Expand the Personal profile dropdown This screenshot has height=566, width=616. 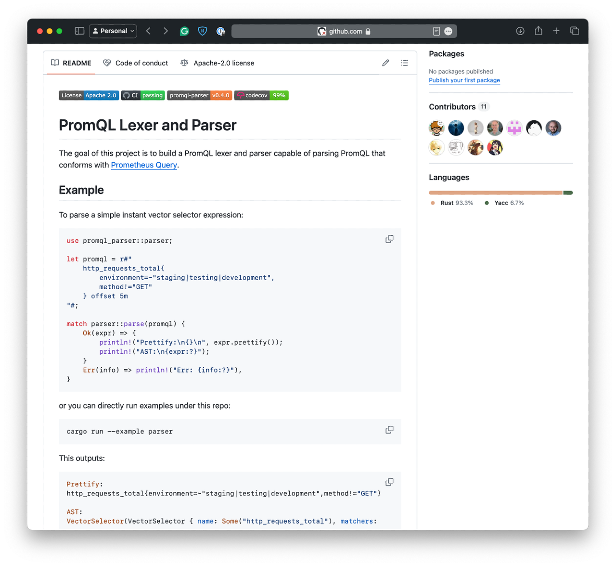point(113,31)
